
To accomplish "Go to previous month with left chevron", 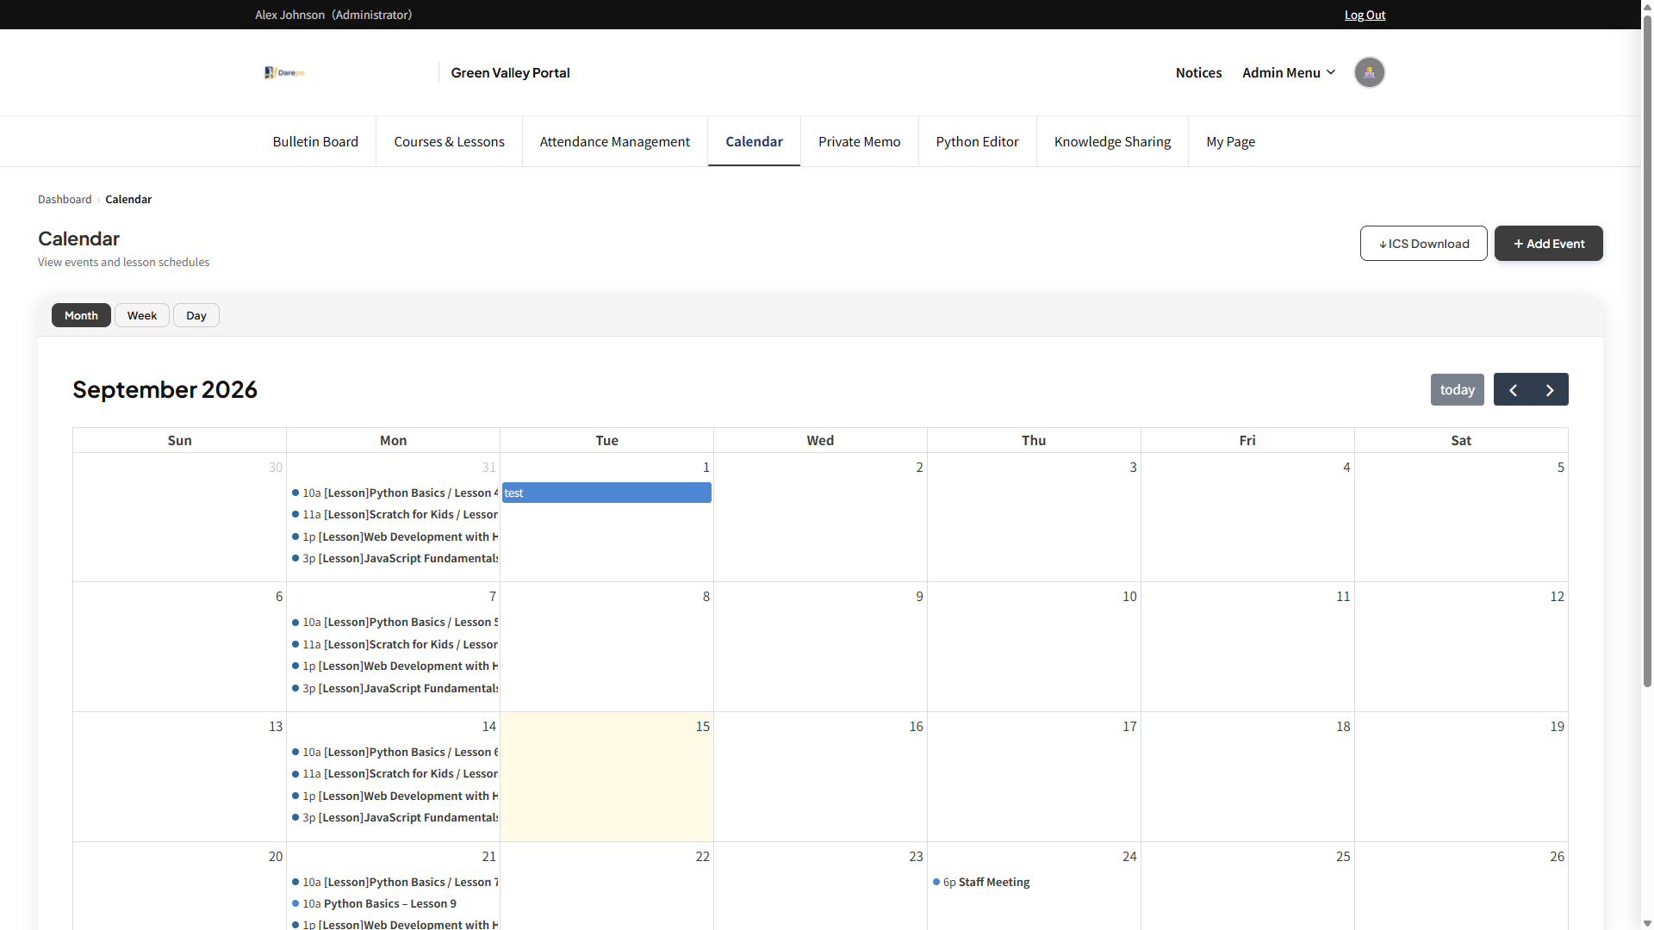I will point(1513,390).
